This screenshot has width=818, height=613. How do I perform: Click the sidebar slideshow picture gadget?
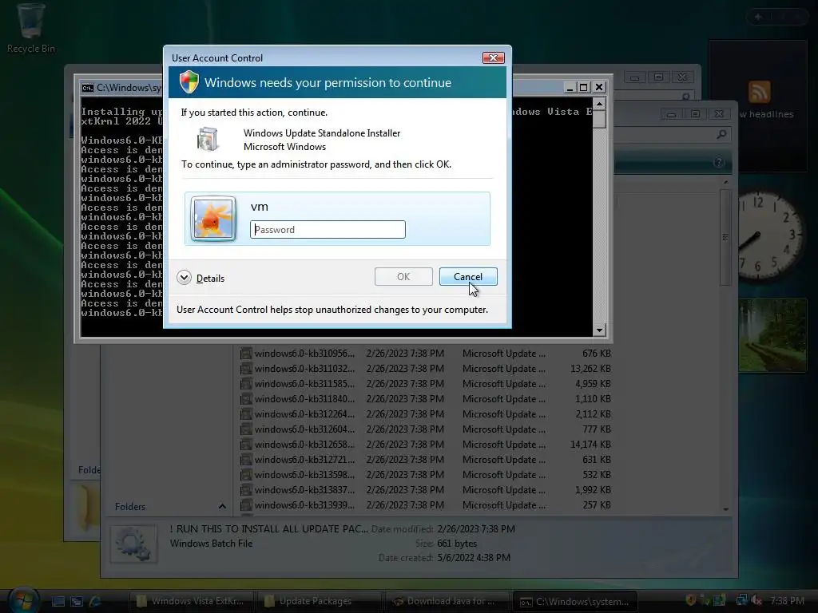coord(772,335)
